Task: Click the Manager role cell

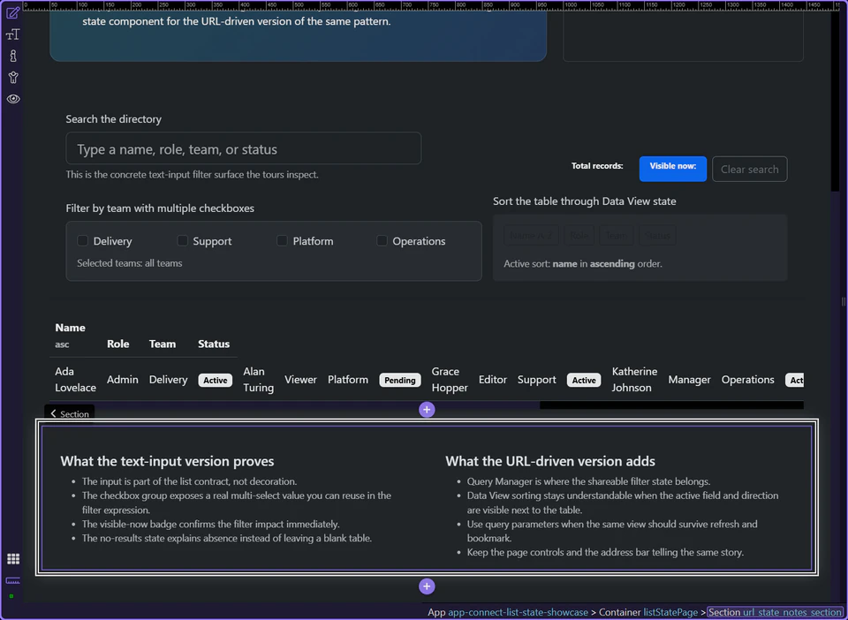Action: point(689,380)
